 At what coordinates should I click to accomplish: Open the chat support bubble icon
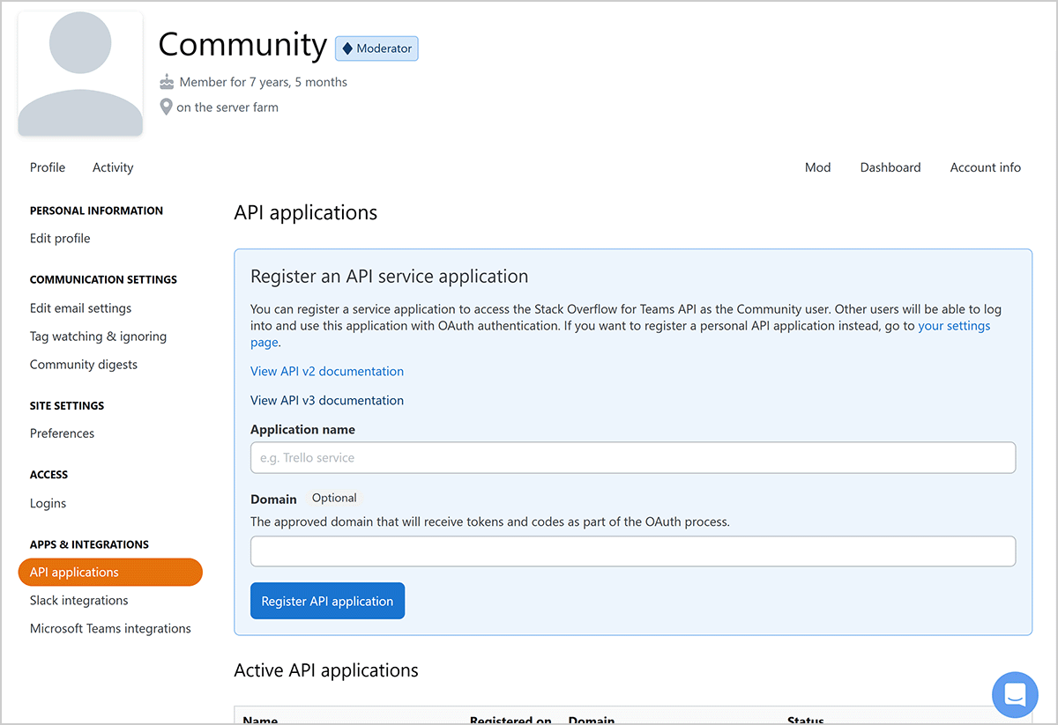(x=1015, y=694)
